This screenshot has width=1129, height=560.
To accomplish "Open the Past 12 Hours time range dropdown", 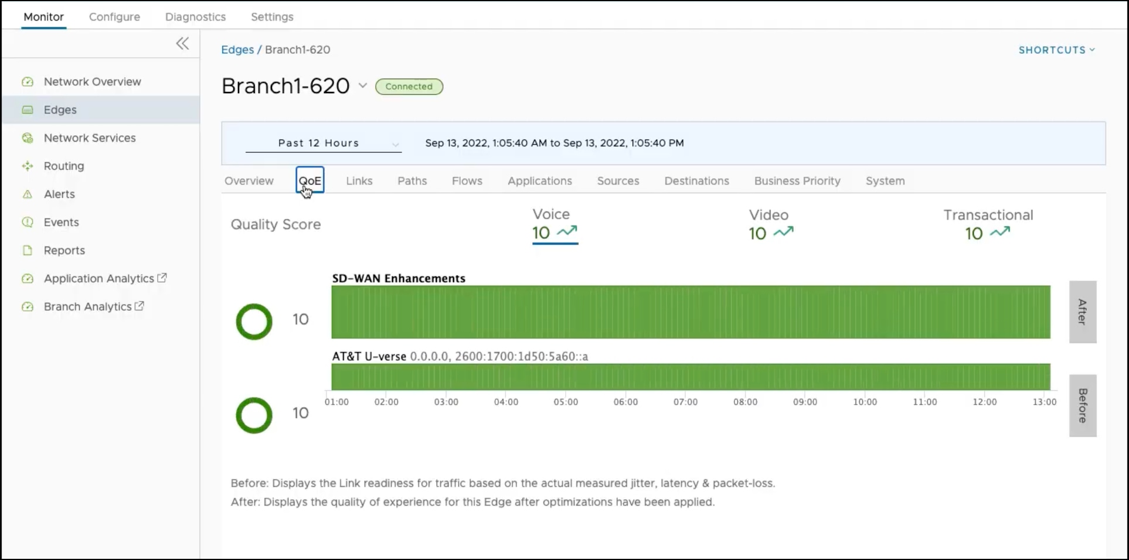I will 323,143.
